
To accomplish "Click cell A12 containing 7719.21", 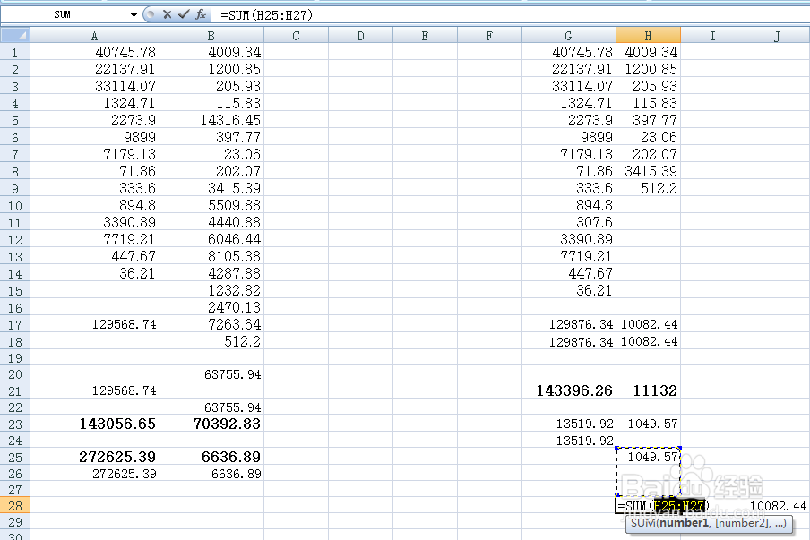I will 95,239.
